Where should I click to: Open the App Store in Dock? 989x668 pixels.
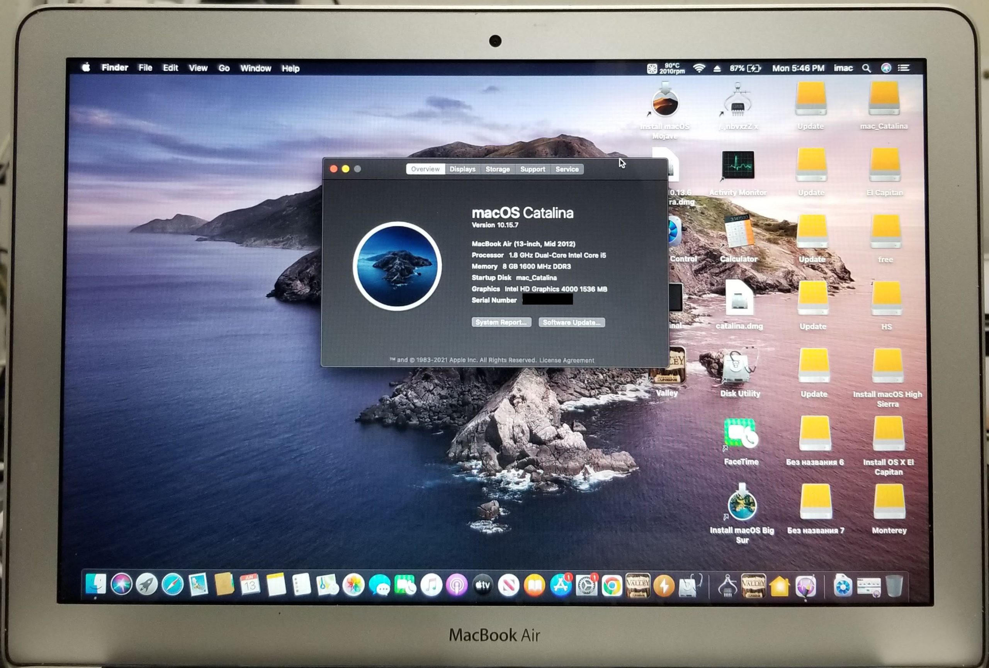[x=561, y=586]
